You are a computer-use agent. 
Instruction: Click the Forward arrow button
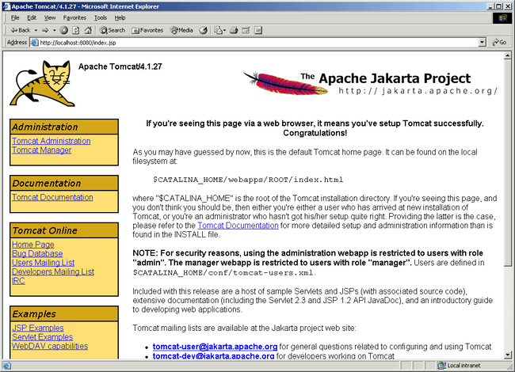point(45,30)
